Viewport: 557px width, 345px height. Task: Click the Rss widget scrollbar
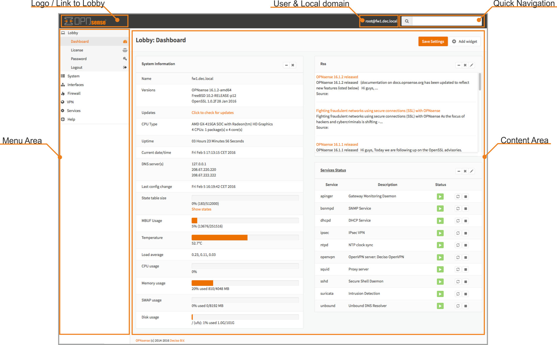pyautogui.click(x=480, y=82)
